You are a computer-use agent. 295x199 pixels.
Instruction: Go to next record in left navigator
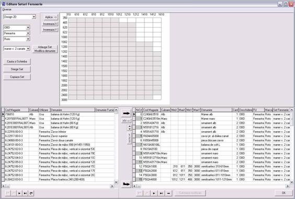coord(19,193)
